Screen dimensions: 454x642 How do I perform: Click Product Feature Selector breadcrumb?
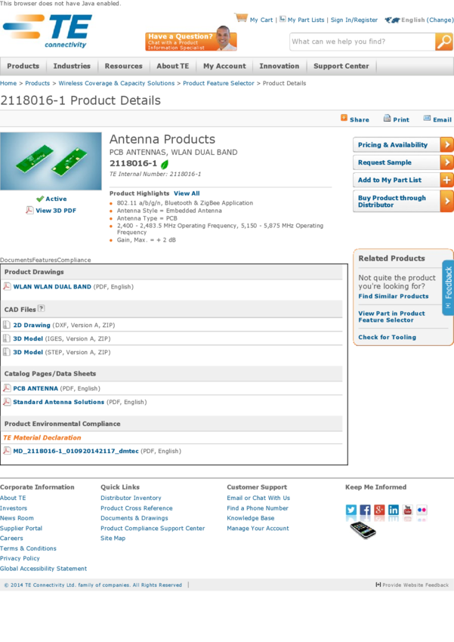(218, 83)
